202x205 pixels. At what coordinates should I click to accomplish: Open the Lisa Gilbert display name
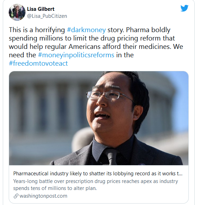[x=40, y=9]
